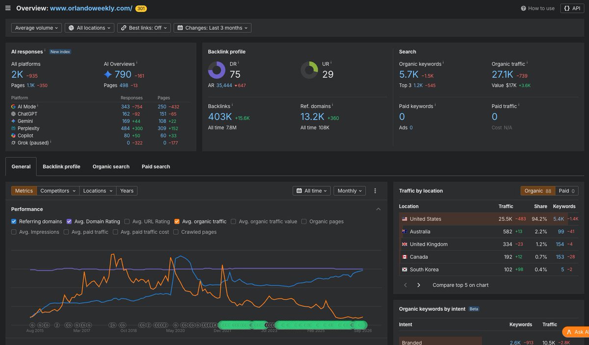Open the Competitors chart dropdown

58,191
